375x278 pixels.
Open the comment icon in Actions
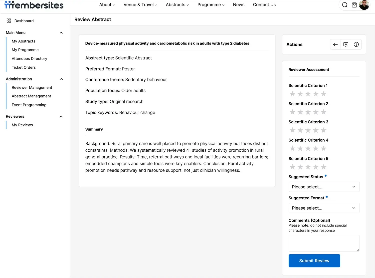pyautogui.click(x=346, y=44)
